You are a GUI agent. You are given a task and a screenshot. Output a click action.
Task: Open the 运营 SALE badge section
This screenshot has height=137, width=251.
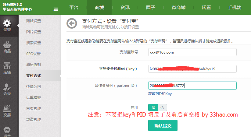tap(7, 132)
